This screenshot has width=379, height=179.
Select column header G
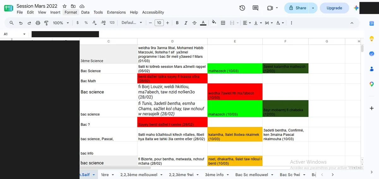point(327,41)
